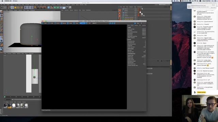The image size is (218, 122).
Task: Toggle the X axis lock icon
Action: click(x=26, y=7)
